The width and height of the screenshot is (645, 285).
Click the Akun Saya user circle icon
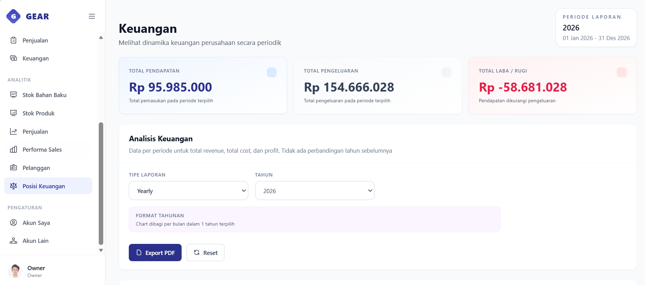[x=13, y=223]
